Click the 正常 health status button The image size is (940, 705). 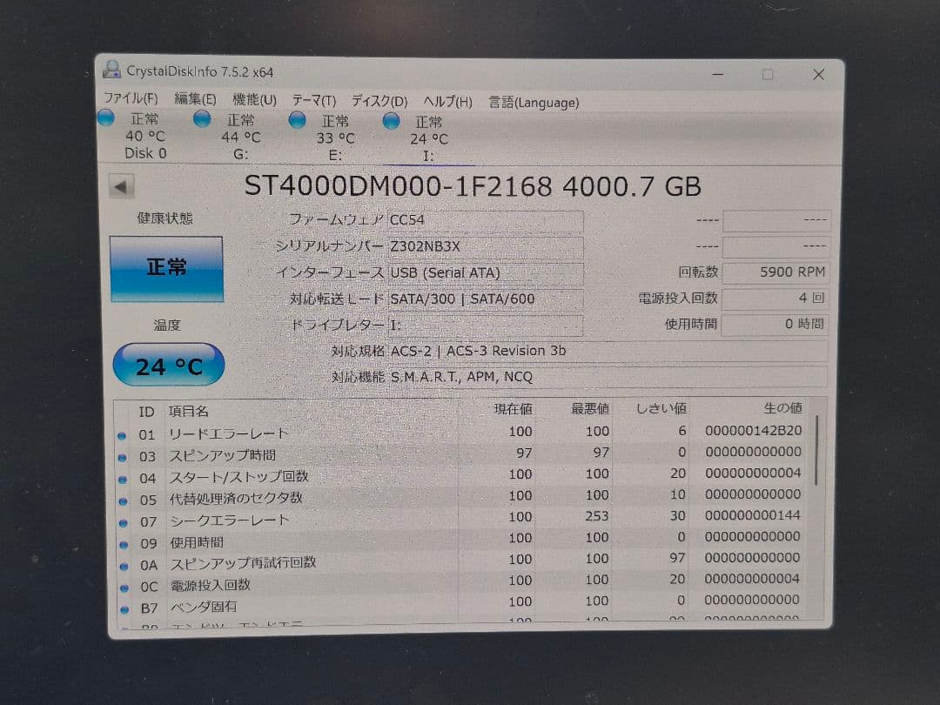click(x=167, y=267)
